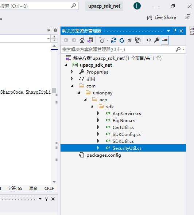Click the editor split window handle icon

pyautogui.click(x=54, y=38)
